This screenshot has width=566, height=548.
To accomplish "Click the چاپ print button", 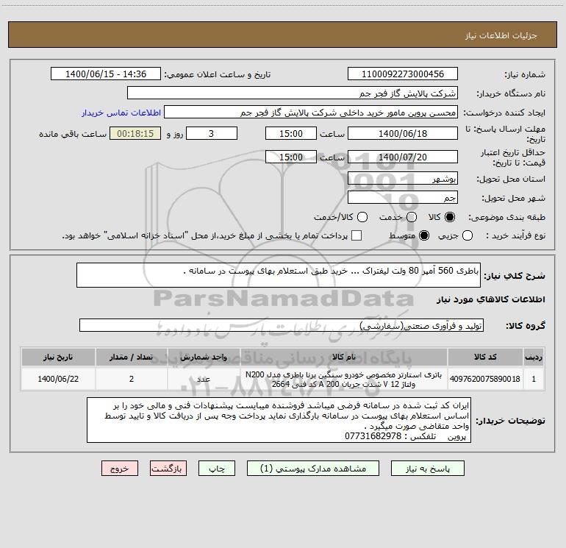I will [217, 469].
